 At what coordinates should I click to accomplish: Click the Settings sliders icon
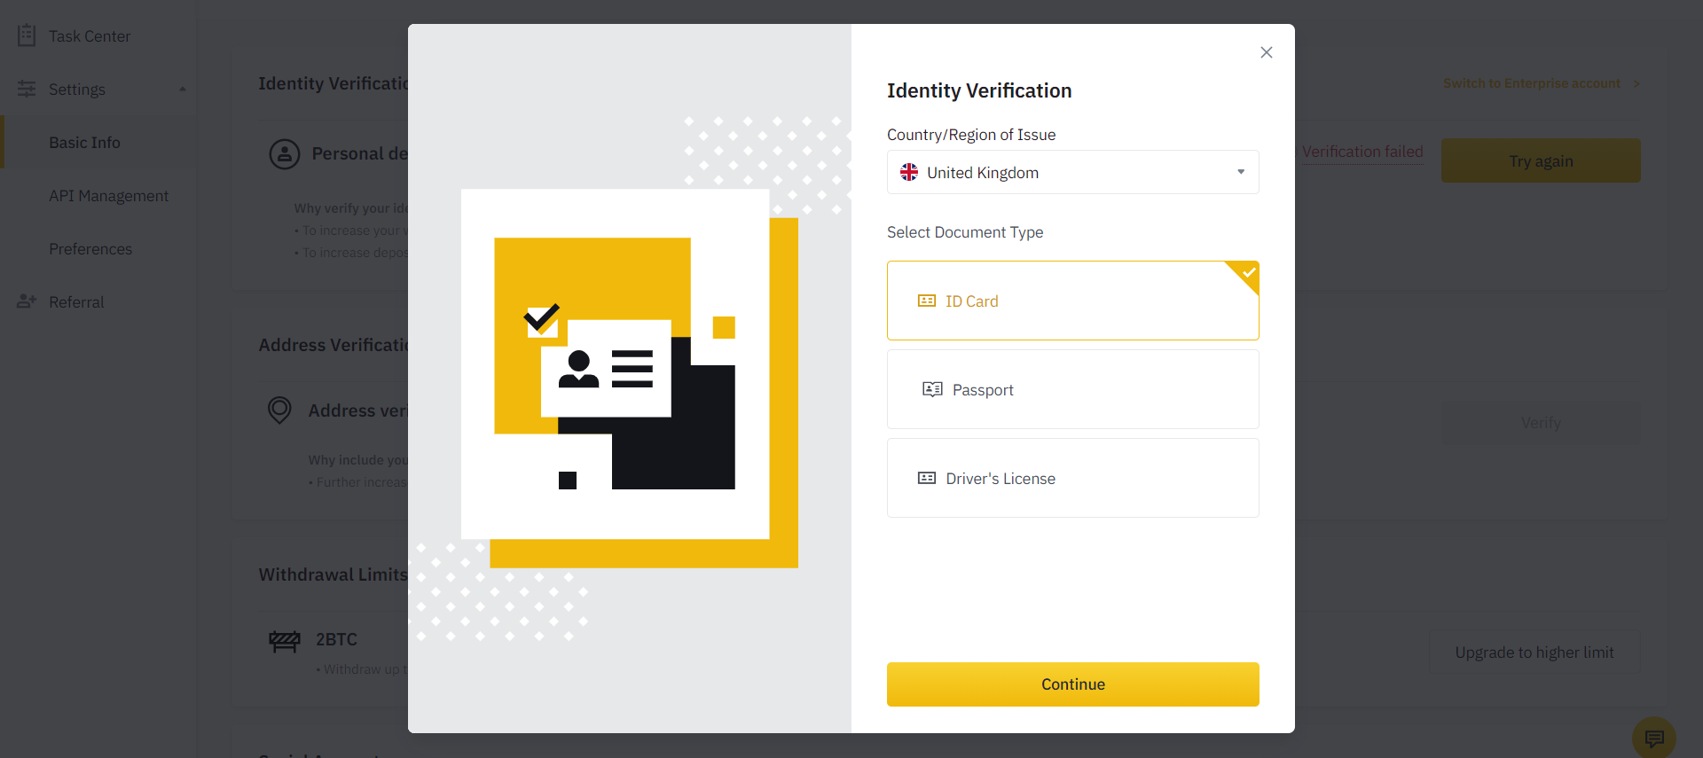(27, 89)
